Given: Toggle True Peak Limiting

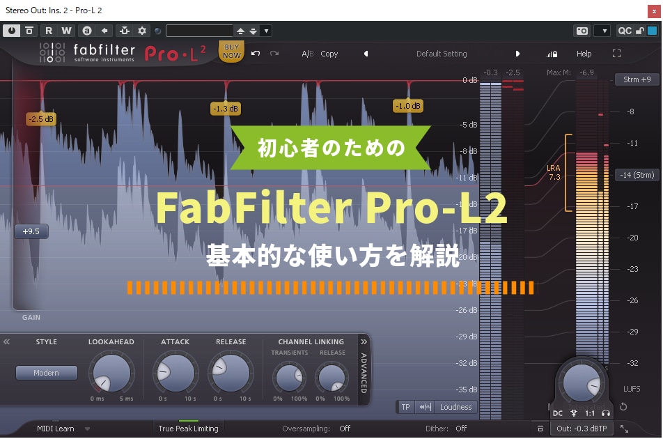Looking at the screenshot, I should click(188, 429).
